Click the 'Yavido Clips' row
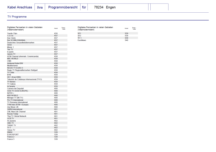The height and width of the screenshot is (152, 216). point(37,33)
